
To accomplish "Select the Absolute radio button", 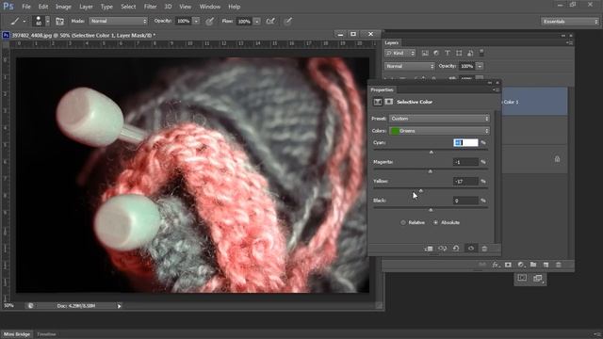I will pos(435,222).
